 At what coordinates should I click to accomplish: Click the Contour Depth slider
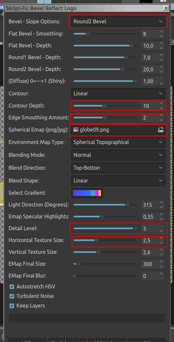click(x=105, y=106)
